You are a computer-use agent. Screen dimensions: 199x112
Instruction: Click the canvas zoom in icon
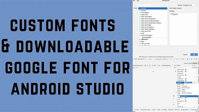[x=174, y=98]
